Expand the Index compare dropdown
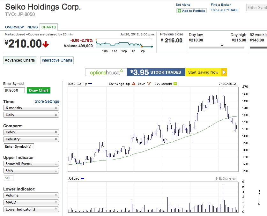 click(31, 132)
